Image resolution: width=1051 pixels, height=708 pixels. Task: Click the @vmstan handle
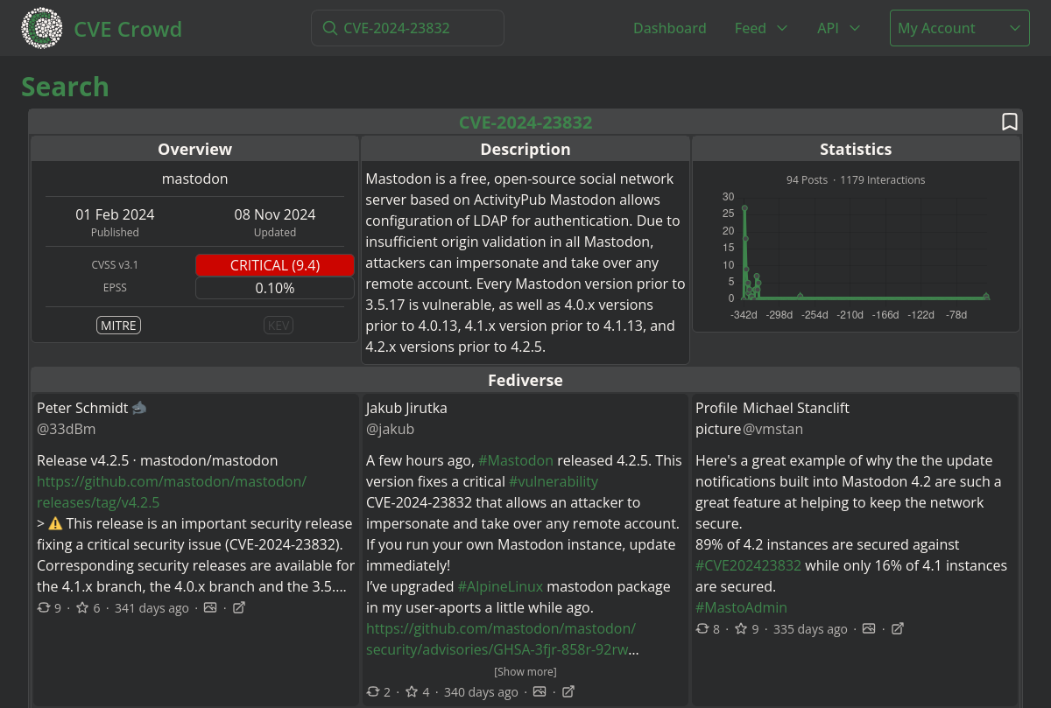772,429
